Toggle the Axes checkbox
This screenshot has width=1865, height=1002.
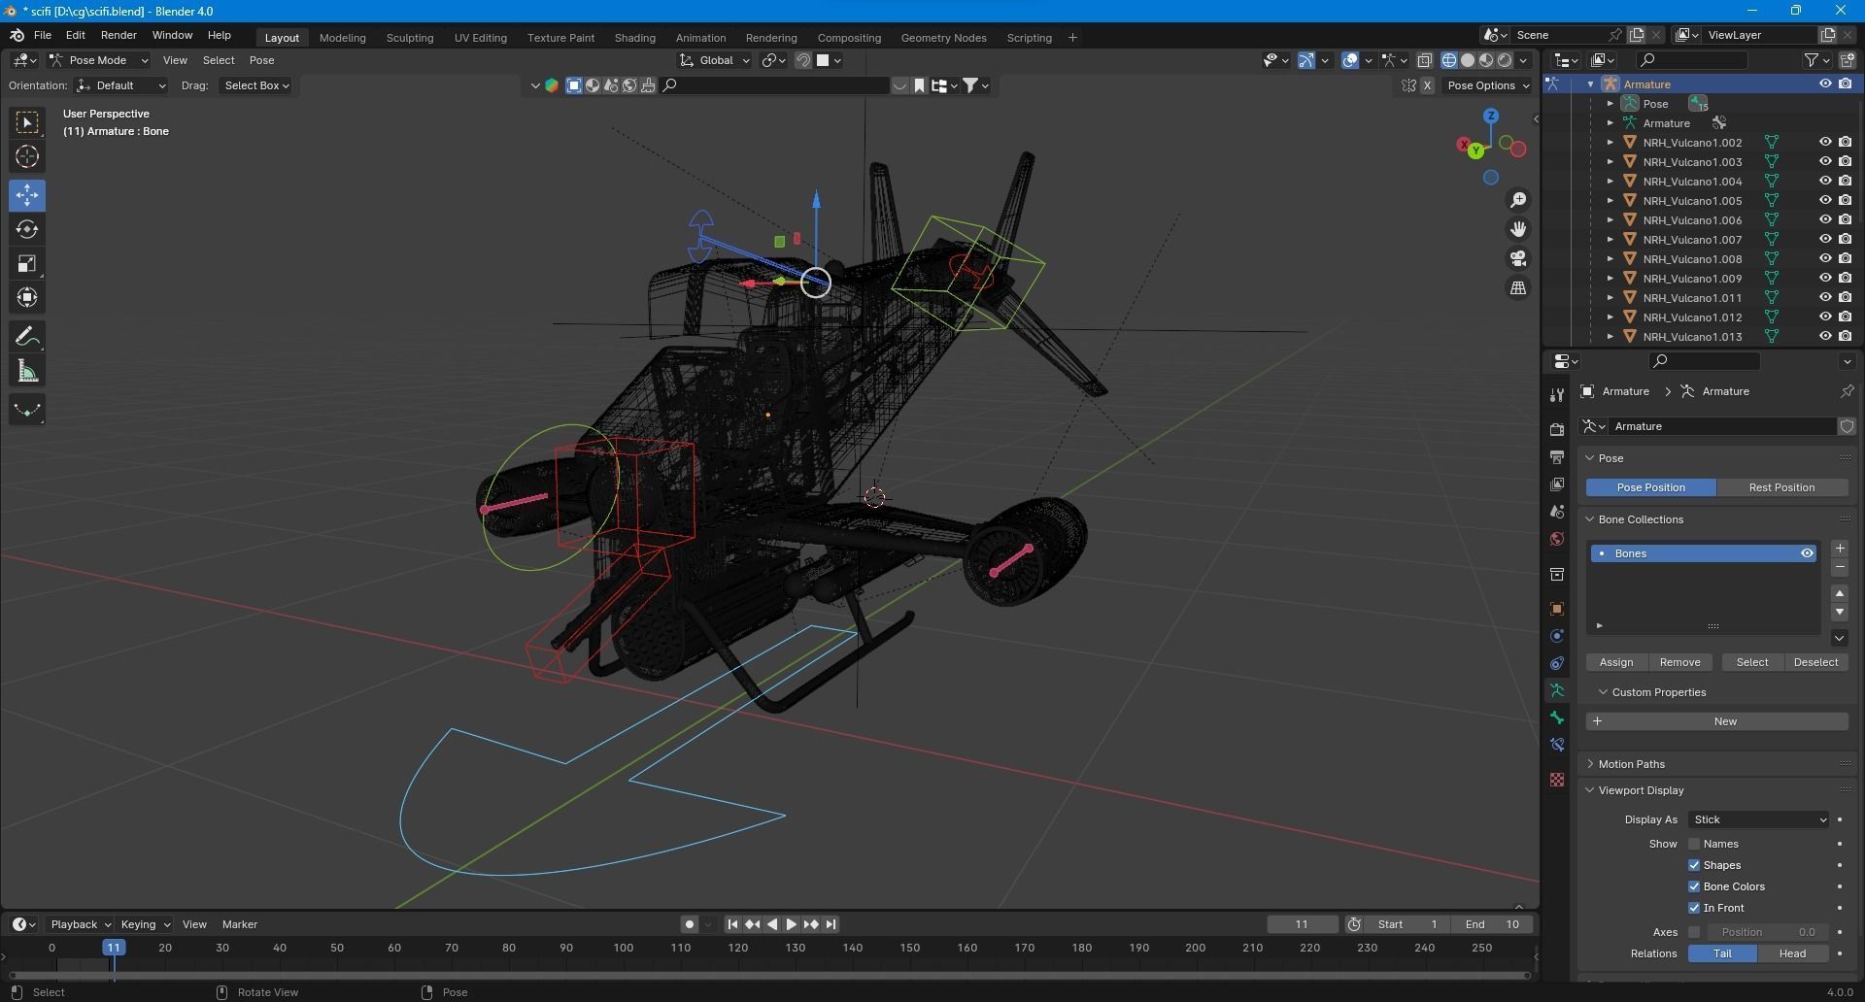1694,932
